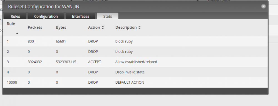278x106 pixels.
Task: Click the Rule column header
Action: pyautogui.click(x=11, y=24)
